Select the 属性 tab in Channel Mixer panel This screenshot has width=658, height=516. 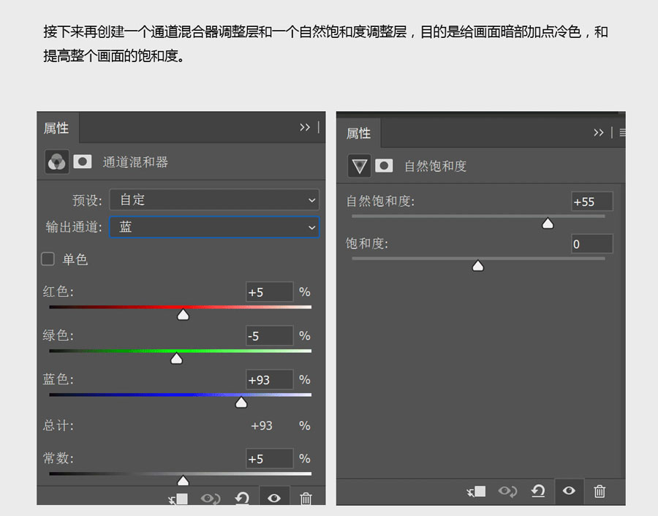click(x=56, y=128)
